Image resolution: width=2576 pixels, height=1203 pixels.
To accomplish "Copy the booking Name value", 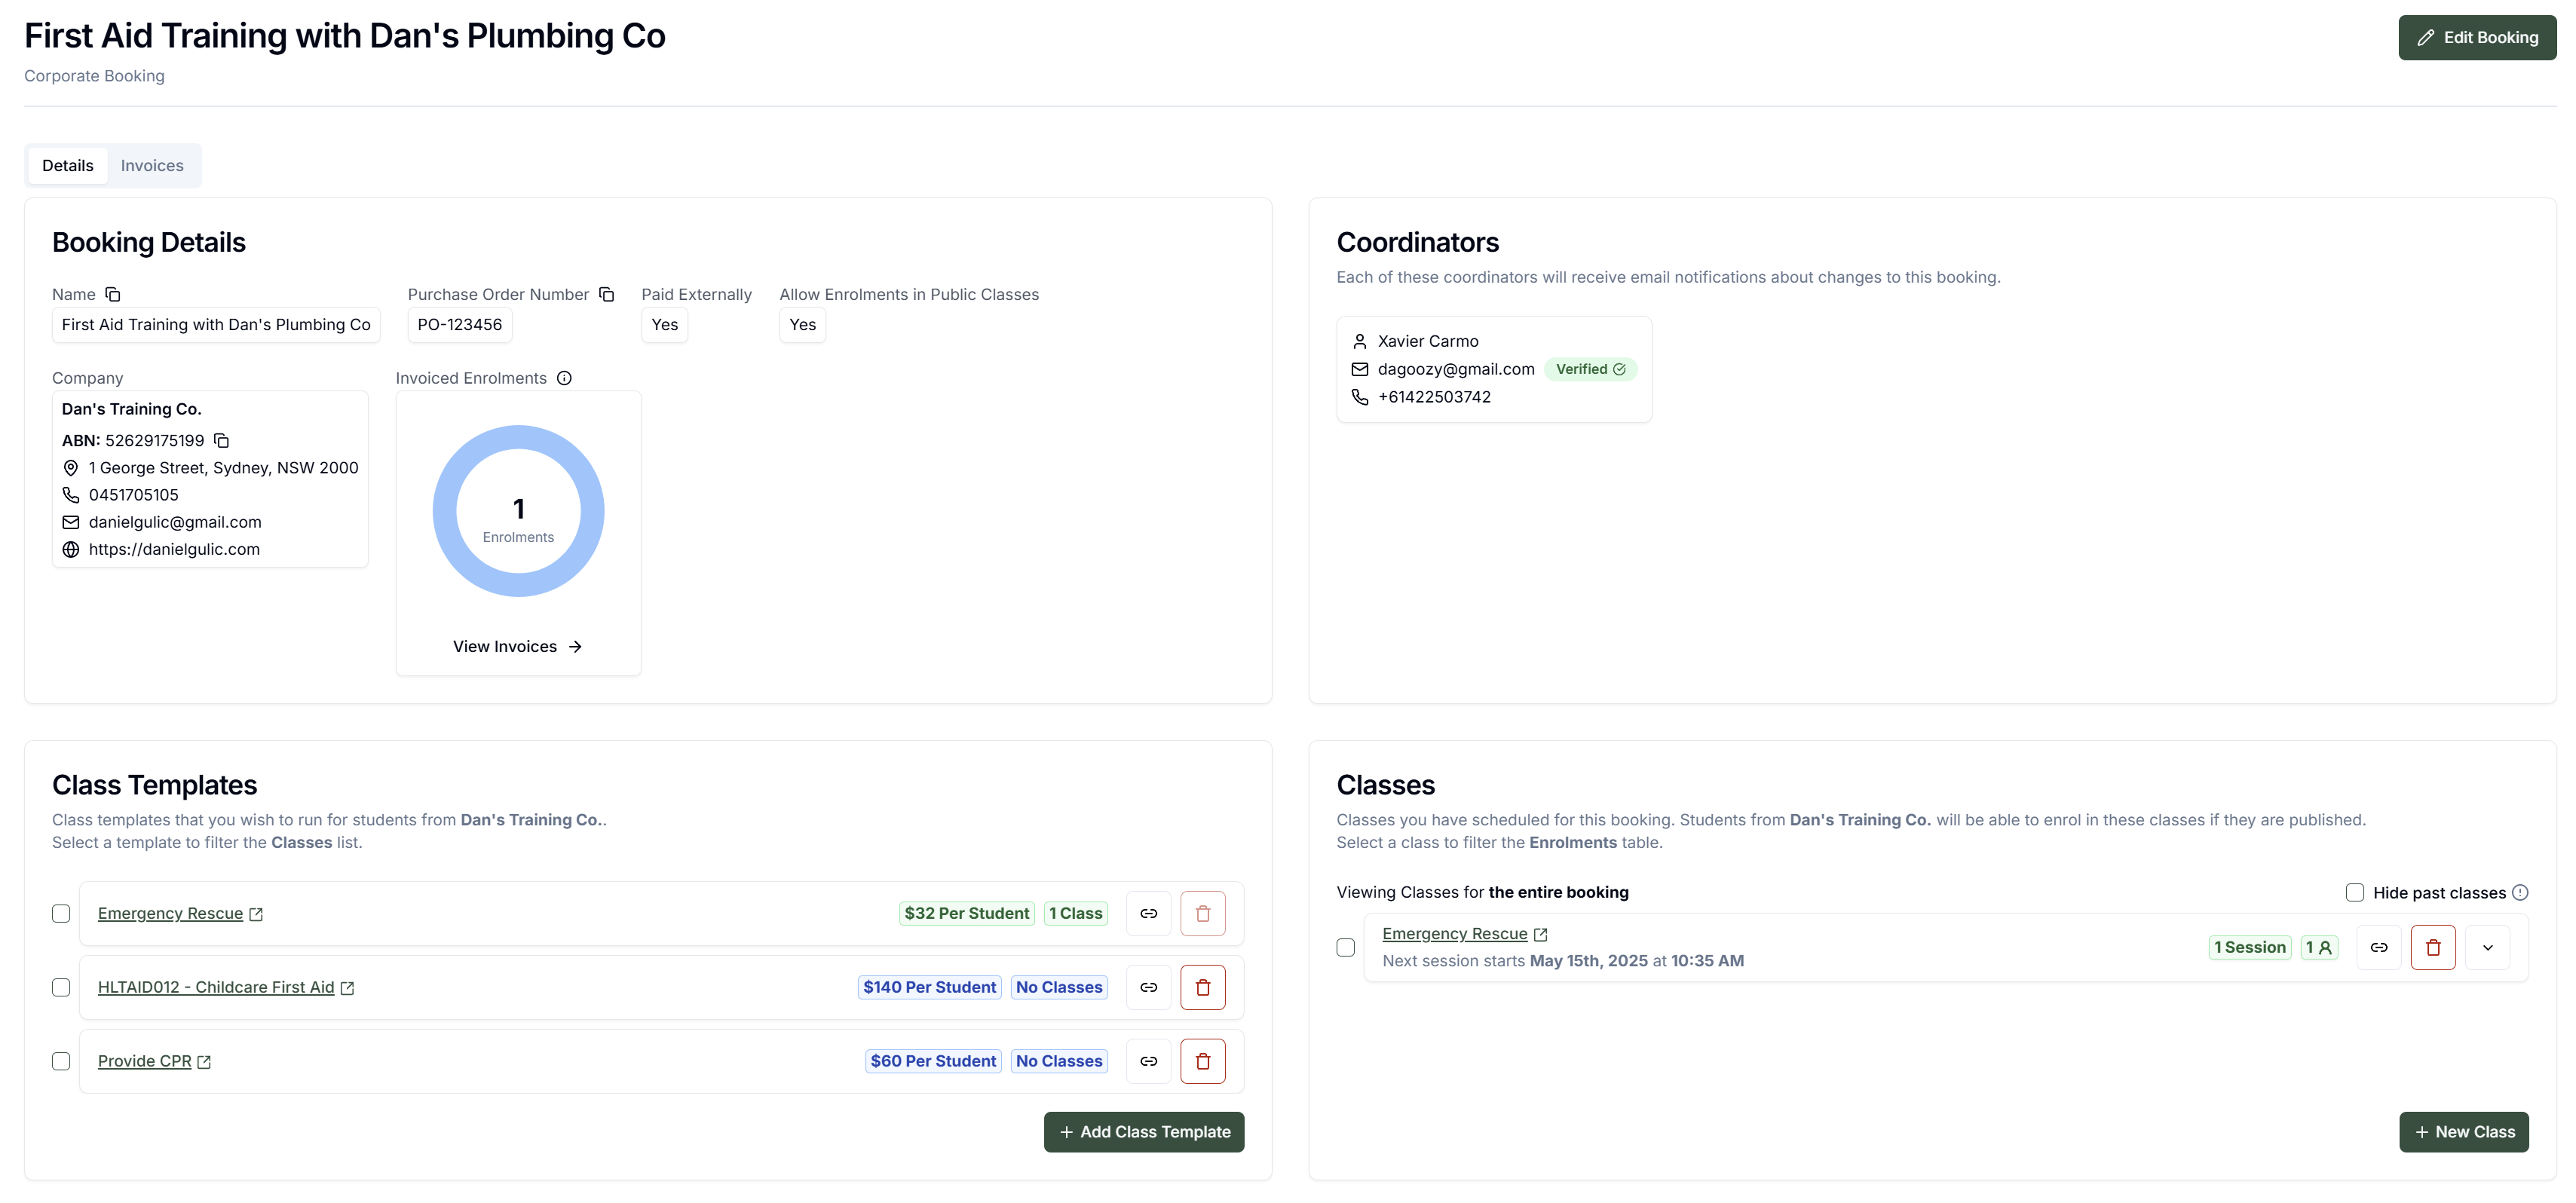I will [113, 294].
